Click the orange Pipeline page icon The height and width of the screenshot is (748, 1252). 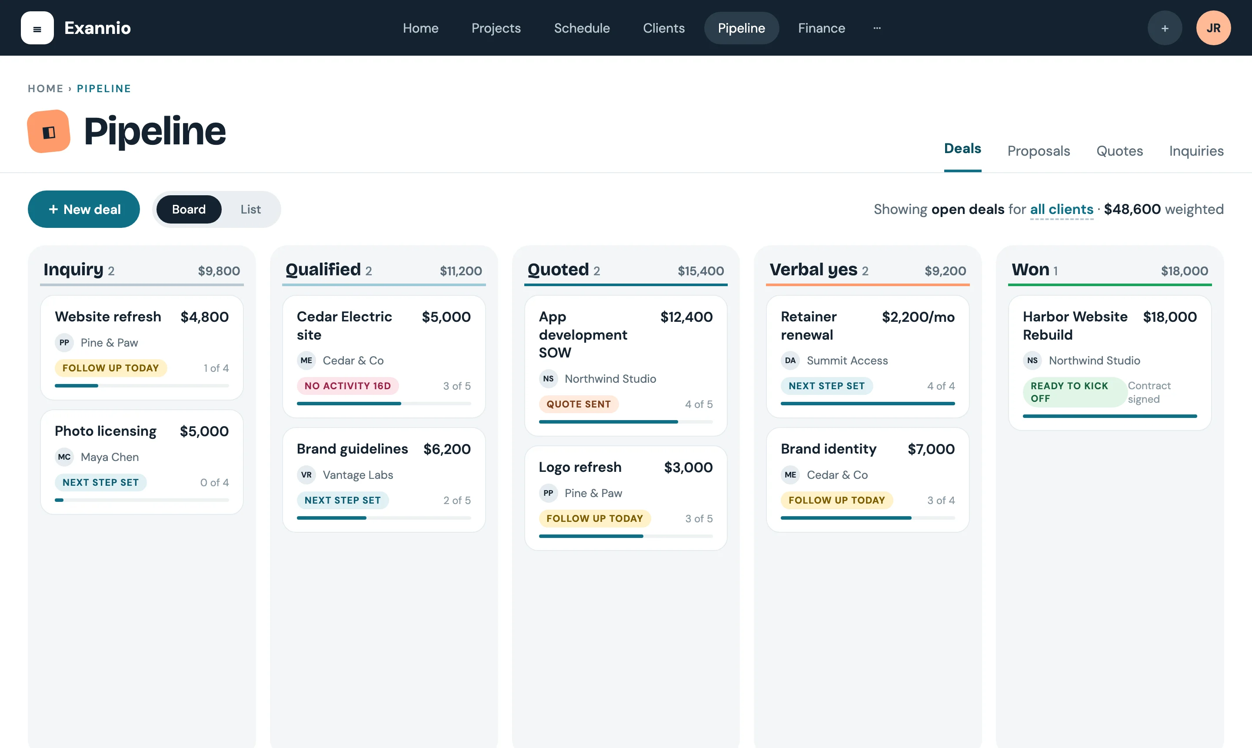pos(49,132)
